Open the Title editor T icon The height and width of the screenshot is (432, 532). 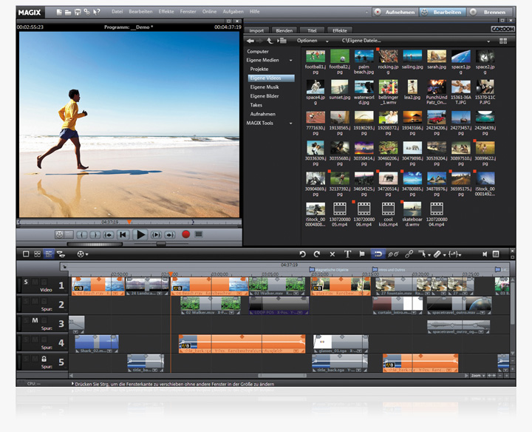[x=347, y=254]
